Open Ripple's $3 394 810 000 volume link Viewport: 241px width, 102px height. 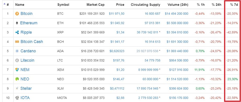point(177,32)
